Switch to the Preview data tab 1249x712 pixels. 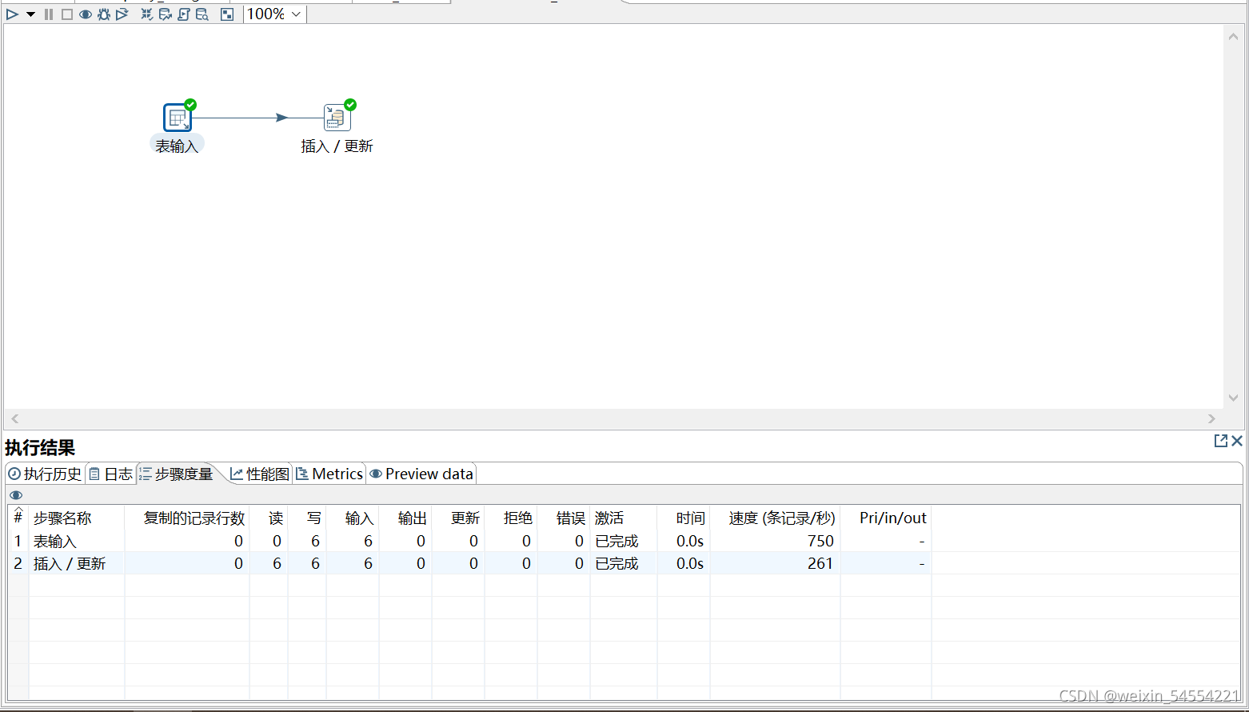(421, 474)
